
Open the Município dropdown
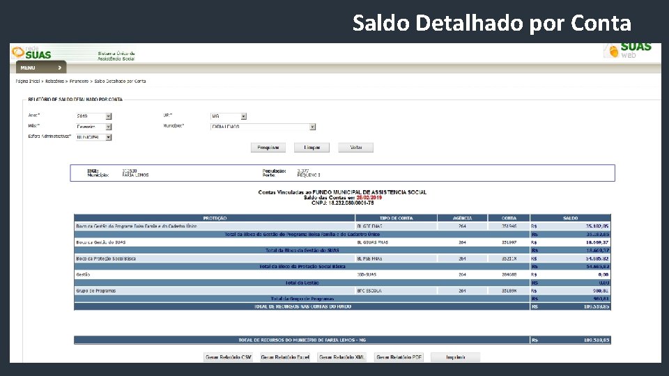(263, 127)
